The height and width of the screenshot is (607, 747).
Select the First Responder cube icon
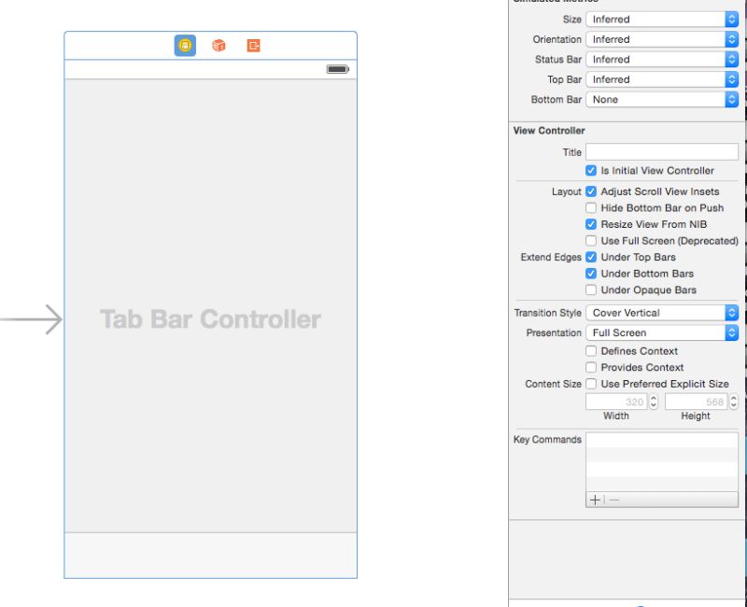(x=218, y=45)
